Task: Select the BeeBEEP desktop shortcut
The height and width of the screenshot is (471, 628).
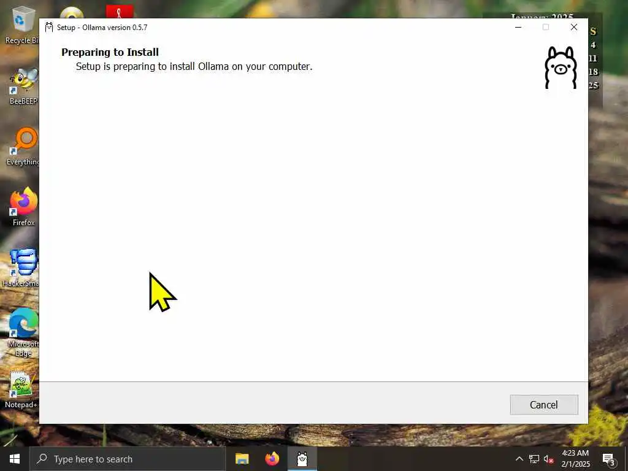Action: (23, 86)
